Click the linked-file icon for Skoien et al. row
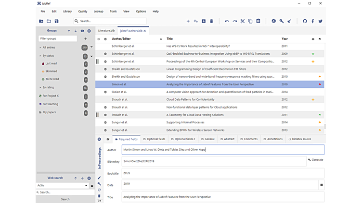The image size is (362, 203). [105, 92]
